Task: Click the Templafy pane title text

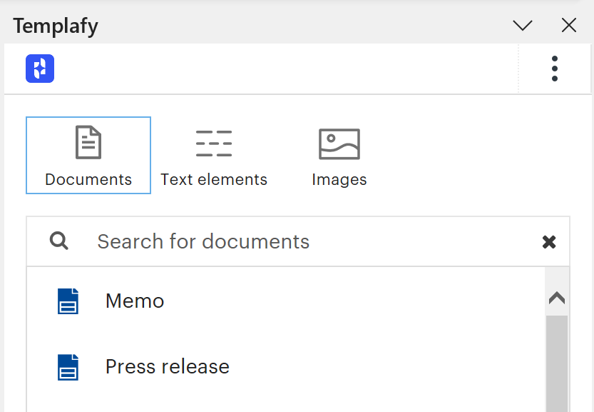Action: tap(56, 26)
